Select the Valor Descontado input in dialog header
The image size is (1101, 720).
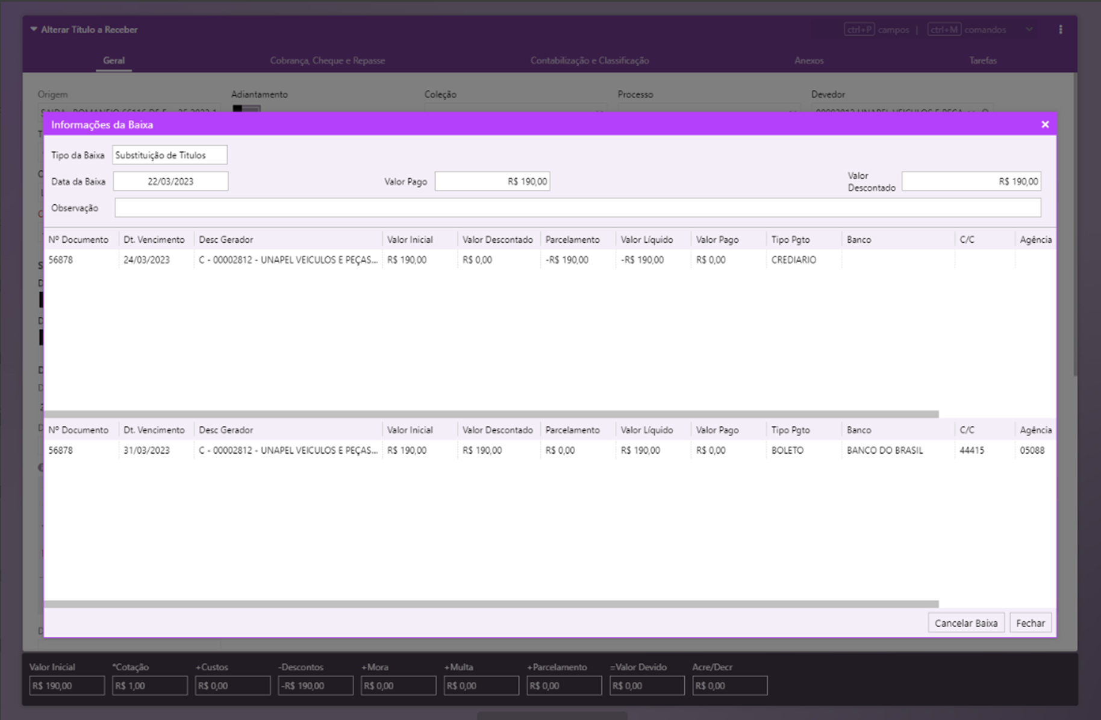[971, 181]
